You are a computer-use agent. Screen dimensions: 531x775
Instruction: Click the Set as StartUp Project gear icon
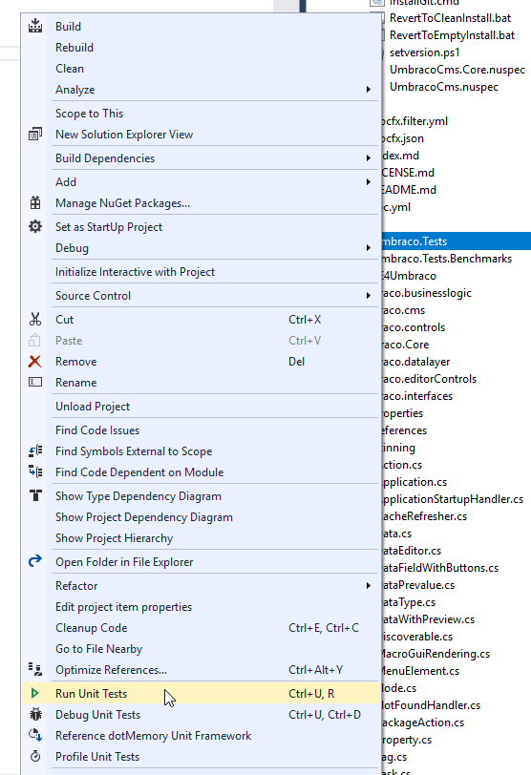pos(35,226)
